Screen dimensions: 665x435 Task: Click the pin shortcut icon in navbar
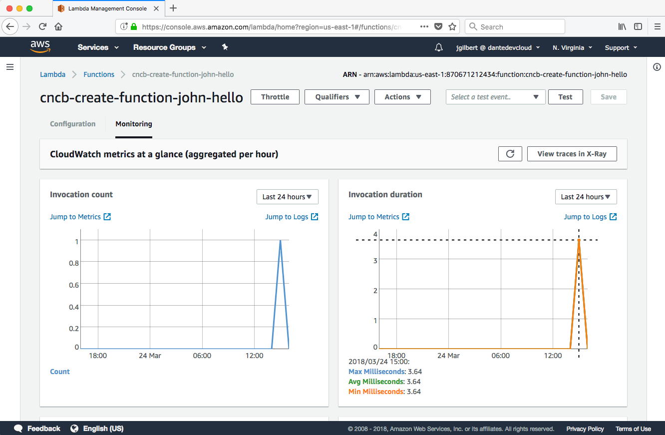pos(225,47)
